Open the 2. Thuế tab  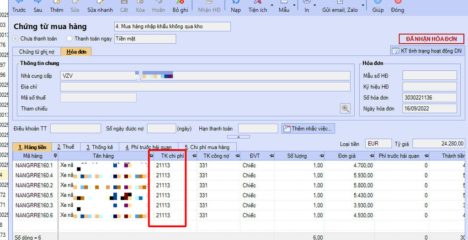click(x=66, y=147)
